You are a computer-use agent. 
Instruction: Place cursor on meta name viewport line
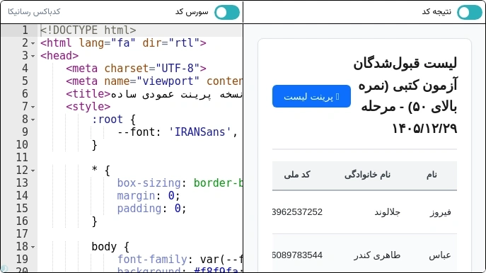click(154, 81)
